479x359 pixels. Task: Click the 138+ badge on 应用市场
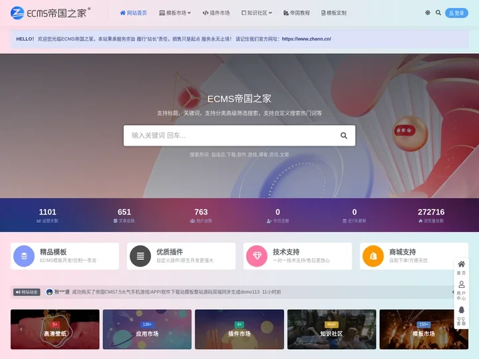[147, 324]
